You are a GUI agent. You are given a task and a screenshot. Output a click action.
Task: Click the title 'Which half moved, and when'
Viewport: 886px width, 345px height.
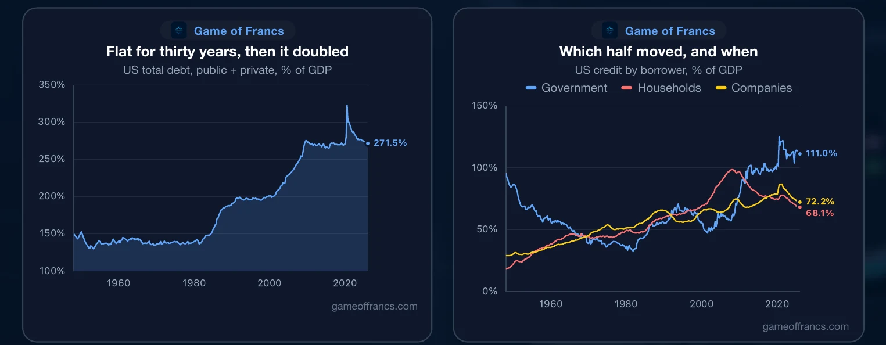tap(658, 52)
